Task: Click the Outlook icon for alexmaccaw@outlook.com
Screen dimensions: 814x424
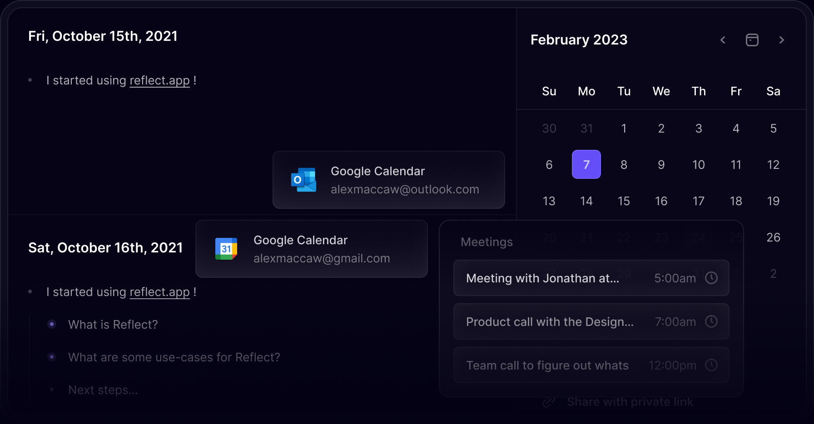Action: click(x=303, y=180)
